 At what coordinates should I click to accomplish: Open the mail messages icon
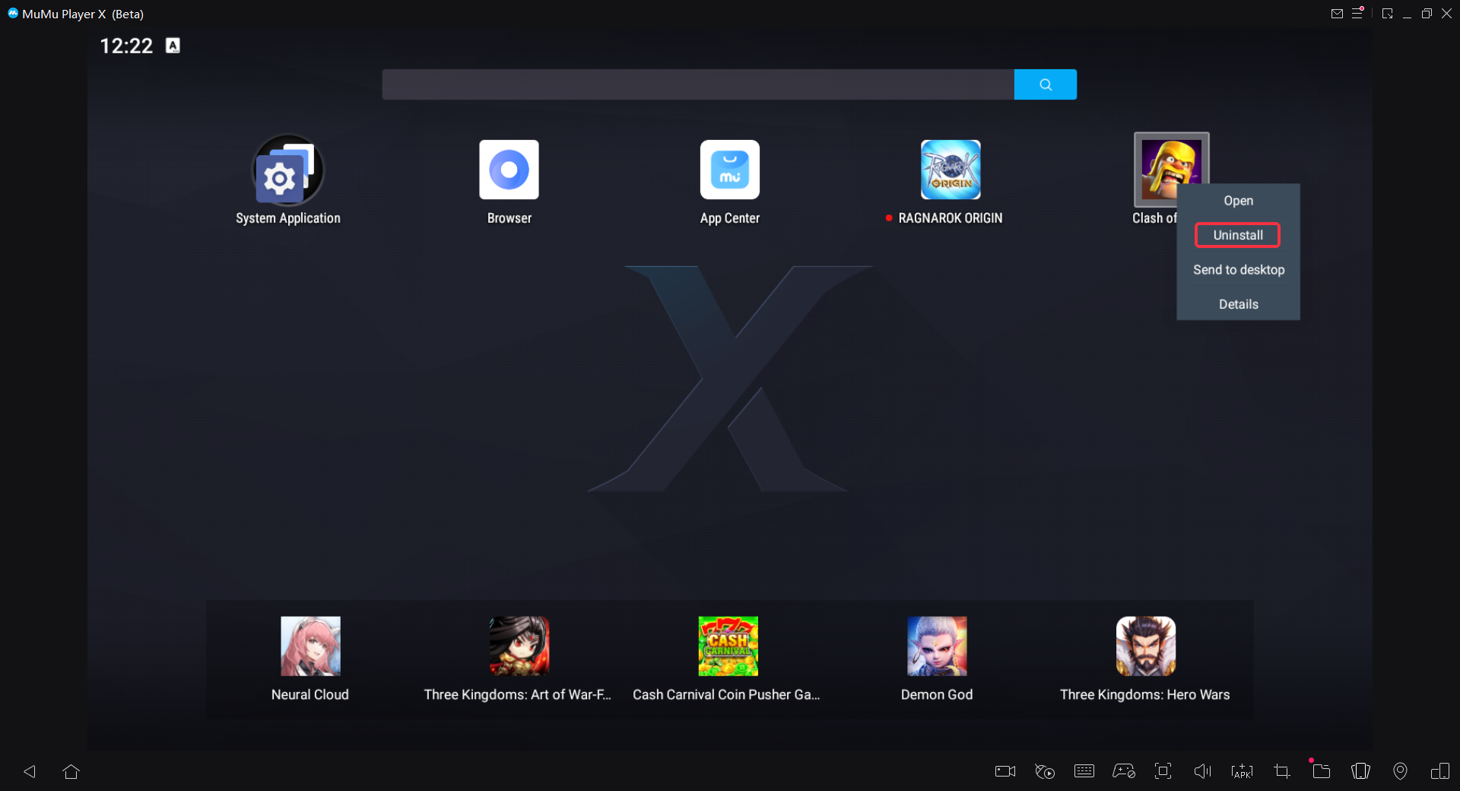coord(1337,14)
